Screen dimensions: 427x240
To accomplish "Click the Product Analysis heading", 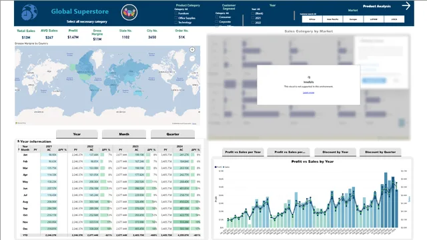I will pos(377,6).
